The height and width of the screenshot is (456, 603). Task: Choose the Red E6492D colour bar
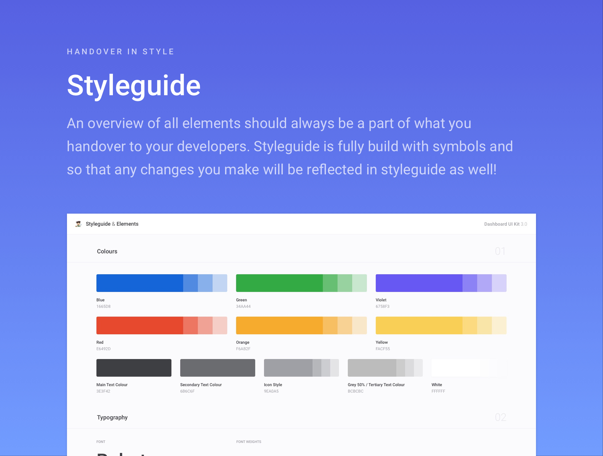point(140,325)
